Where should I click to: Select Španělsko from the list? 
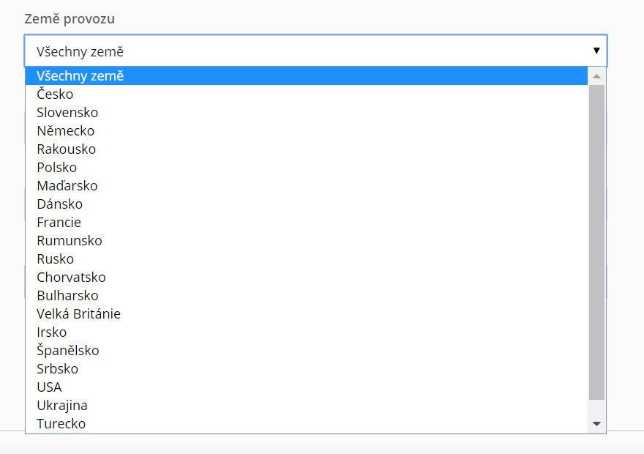(x=307, y=351)
